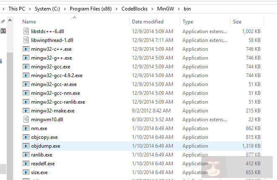Select file name nm.exe
Viewport: 277px width, 180px height.
(39, 128)
